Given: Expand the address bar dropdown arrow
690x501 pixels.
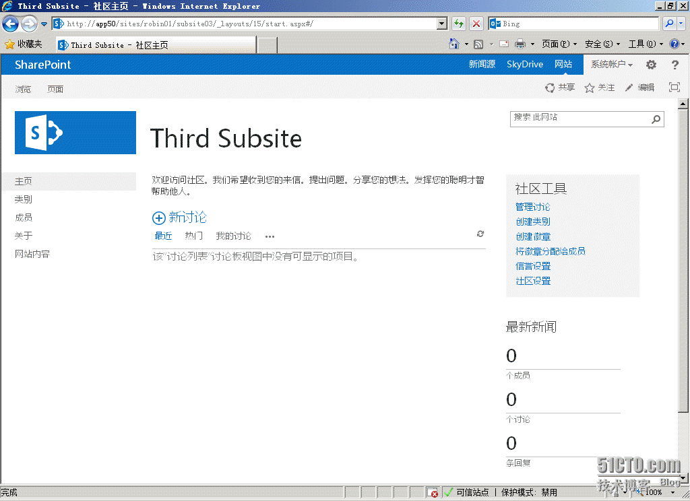Looking at the screenshot, I should (442, 24).
